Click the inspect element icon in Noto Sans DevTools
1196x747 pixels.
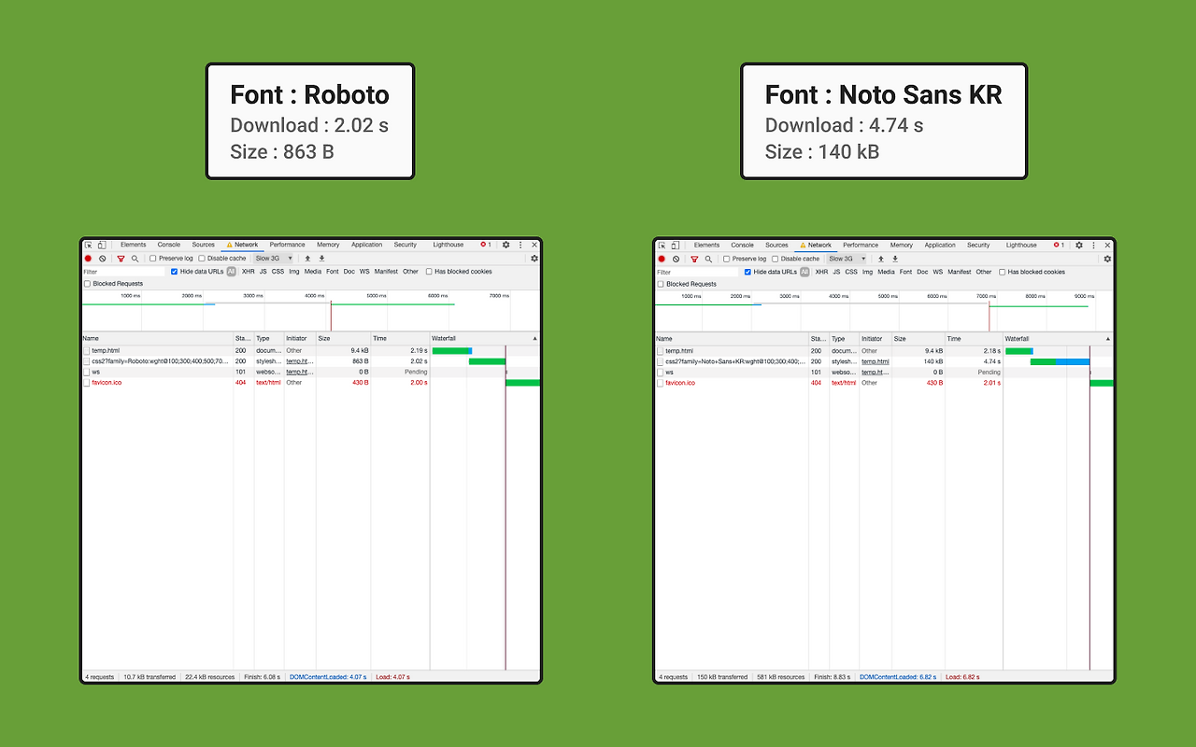(662, 246)
